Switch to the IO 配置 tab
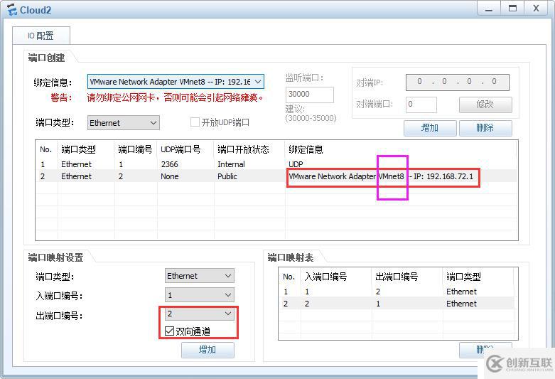555x379 pixels. click(41, 36)
